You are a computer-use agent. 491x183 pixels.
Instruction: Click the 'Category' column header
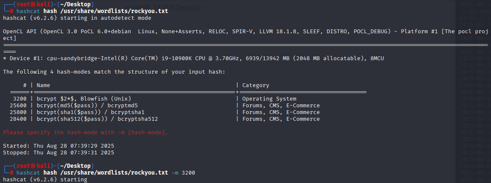tap(256, 85)
